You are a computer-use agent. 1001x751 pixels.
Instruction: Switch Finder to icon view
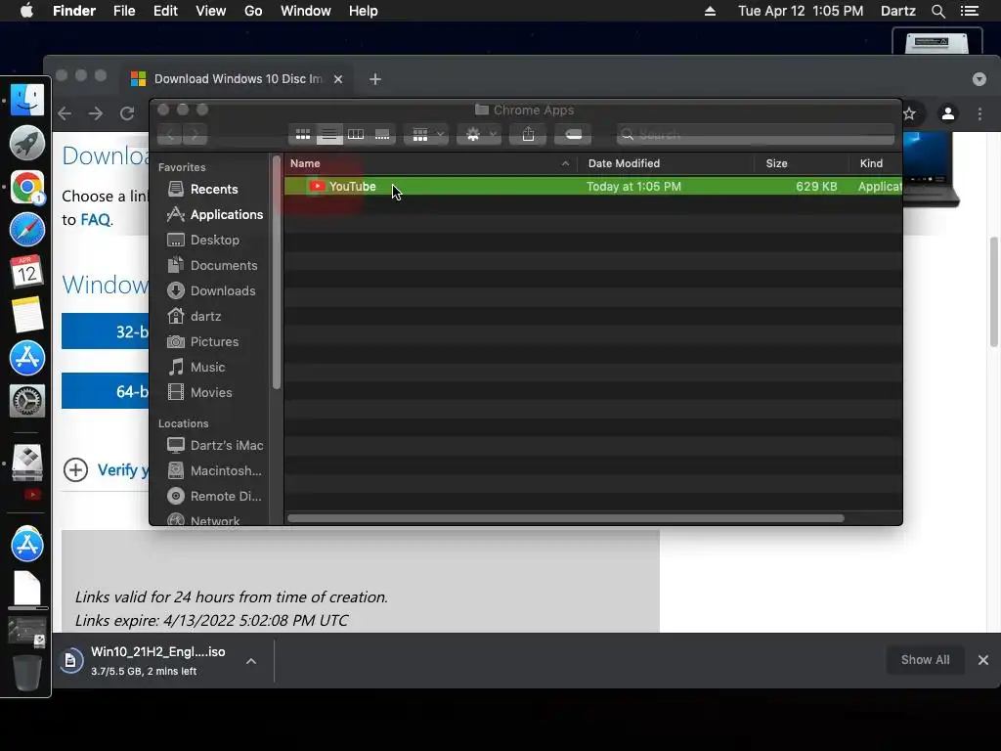303,134
